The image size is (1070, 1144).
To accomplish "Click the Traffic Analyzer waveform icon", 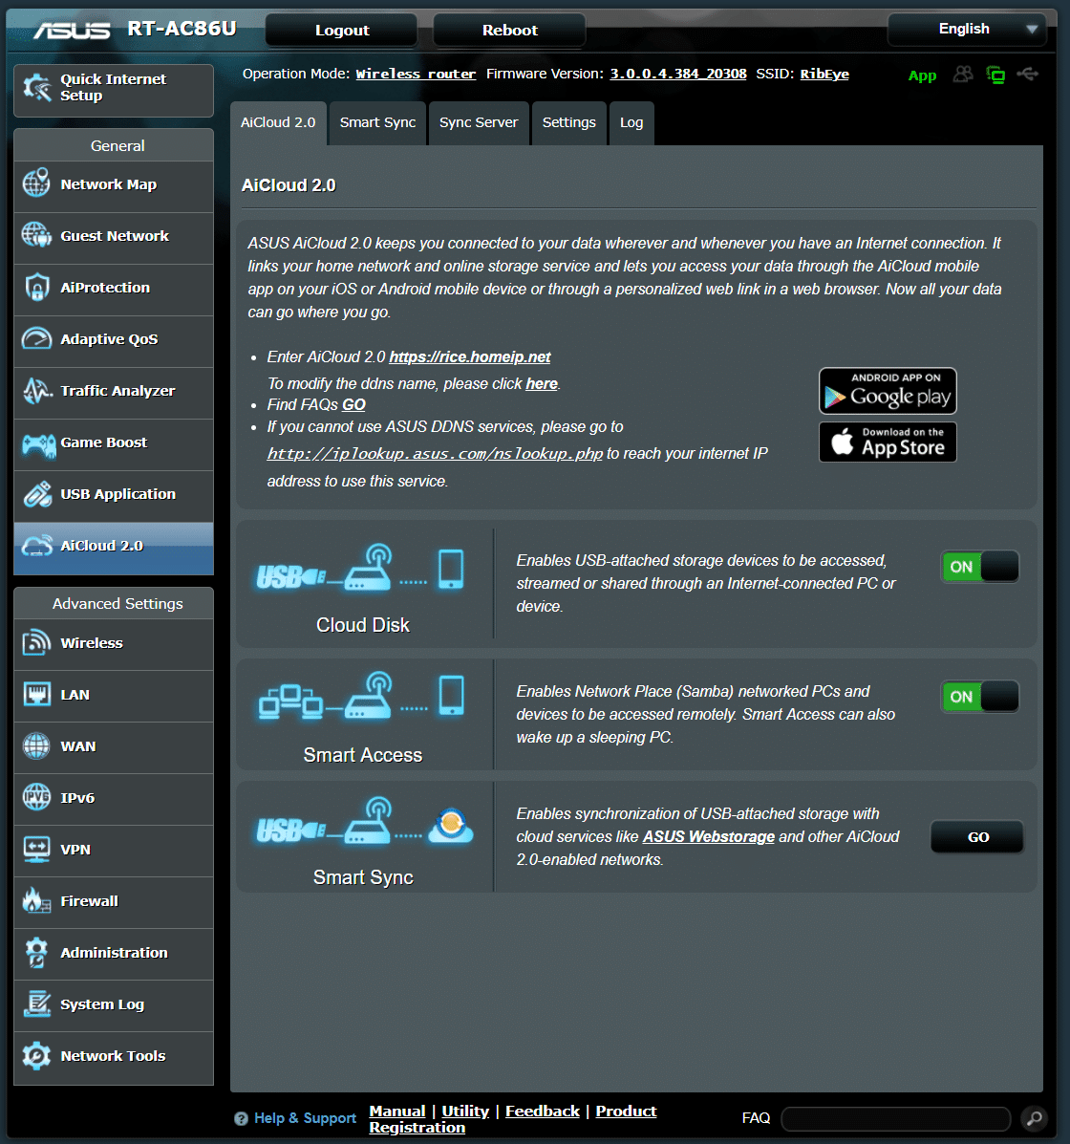I will click(x=36, y=390).
